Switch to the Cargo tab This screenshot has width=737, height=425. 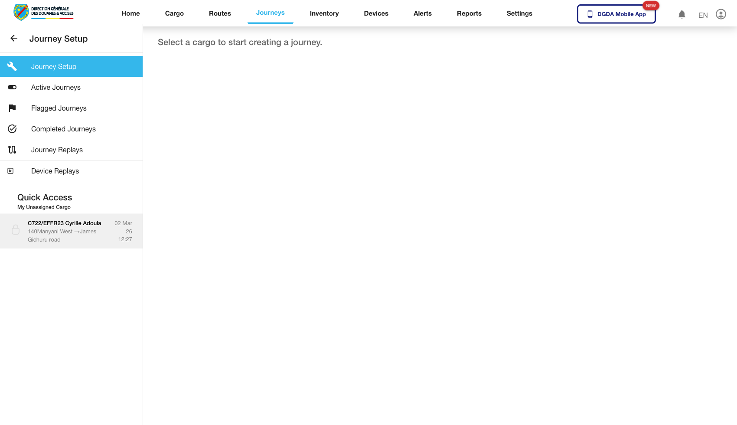[174, 13]
